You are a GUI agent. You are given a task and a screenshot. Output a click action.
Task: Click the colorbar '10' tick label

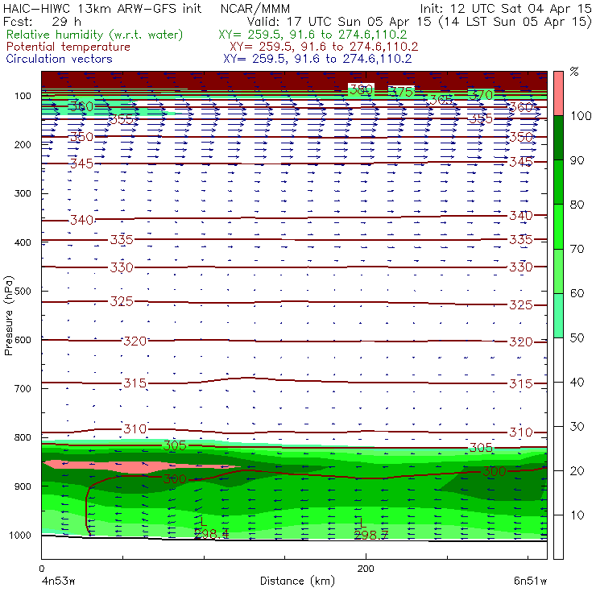coord(577,515)
